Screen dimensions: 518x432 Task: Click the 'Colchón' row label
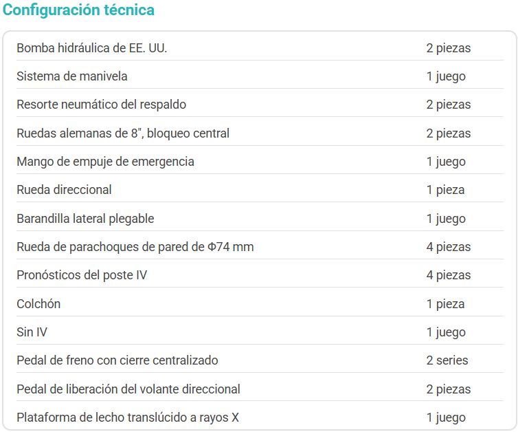pos(38,304)
